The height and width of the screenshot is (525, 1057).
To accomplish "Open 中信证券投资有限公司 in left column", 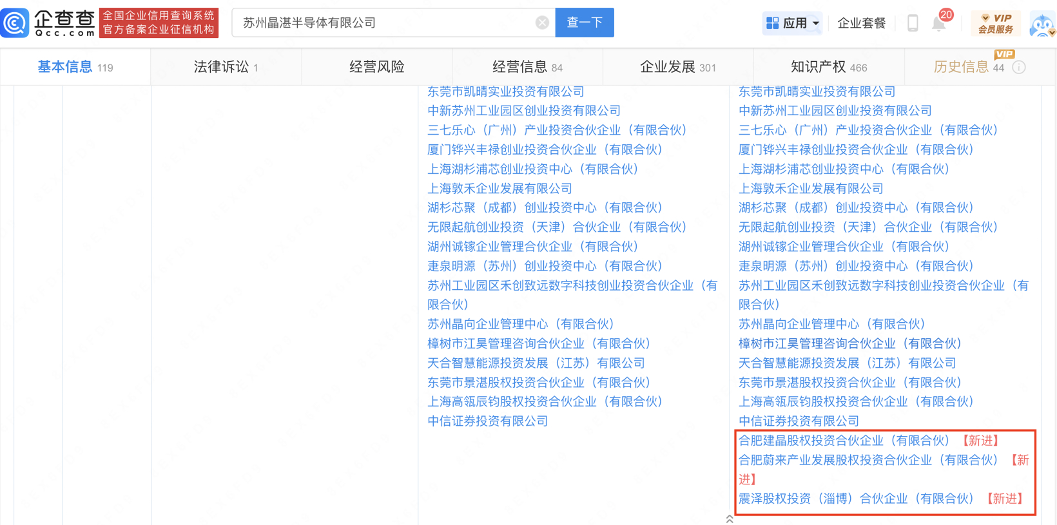I will (487, 421).
